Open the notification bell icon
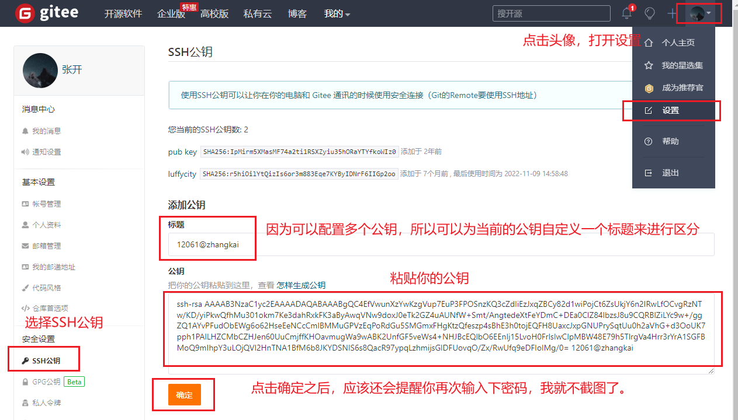Image resolution: width=738 pixels, height=420 pixels. pos(627,13)
